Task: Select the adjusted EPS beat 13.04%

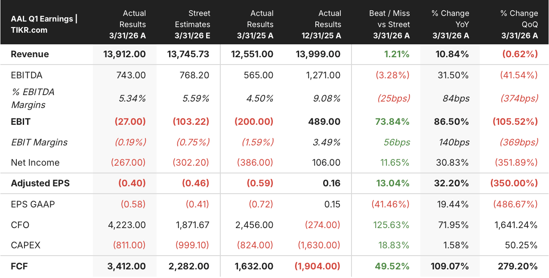Action: [393, 183]
